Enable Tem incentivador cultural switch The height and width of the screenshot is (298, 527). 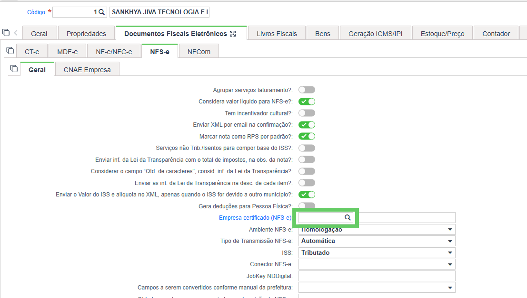click(307, 113)
